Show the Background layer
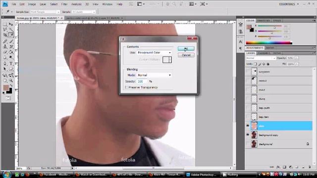Viewport: 317px width, 178px height. coord(248,144)
